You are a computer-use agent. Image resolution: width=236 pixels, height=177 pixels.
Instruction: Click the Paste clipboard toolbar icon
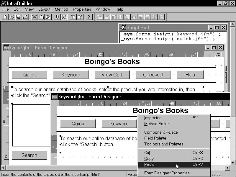coord(48,17)
